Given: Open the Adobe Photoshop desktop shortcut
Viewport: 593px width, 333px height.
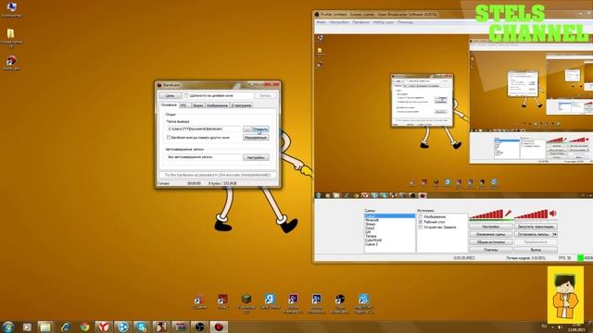Looking at the screenshot, I should point(317,302).
